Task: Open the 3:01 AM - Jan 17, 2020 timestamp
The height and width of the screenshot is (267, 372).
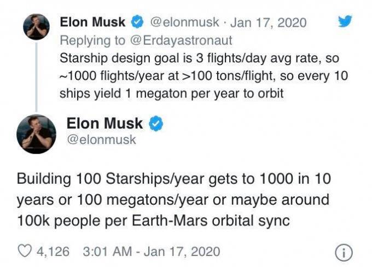Action: tap(152, 252)
